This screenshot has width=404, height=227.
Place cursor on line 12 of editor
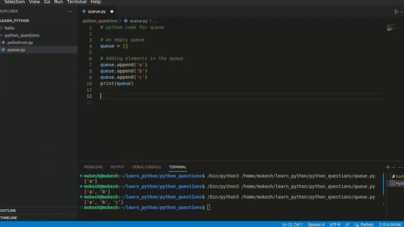coord(242,96)
